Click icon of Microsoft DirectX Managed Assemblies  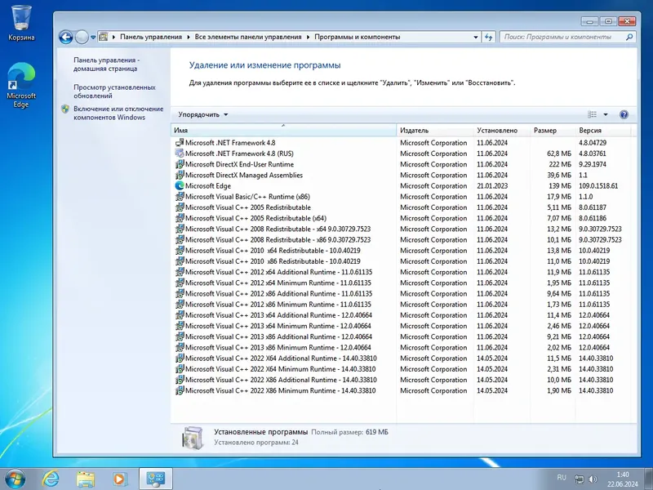180,175
